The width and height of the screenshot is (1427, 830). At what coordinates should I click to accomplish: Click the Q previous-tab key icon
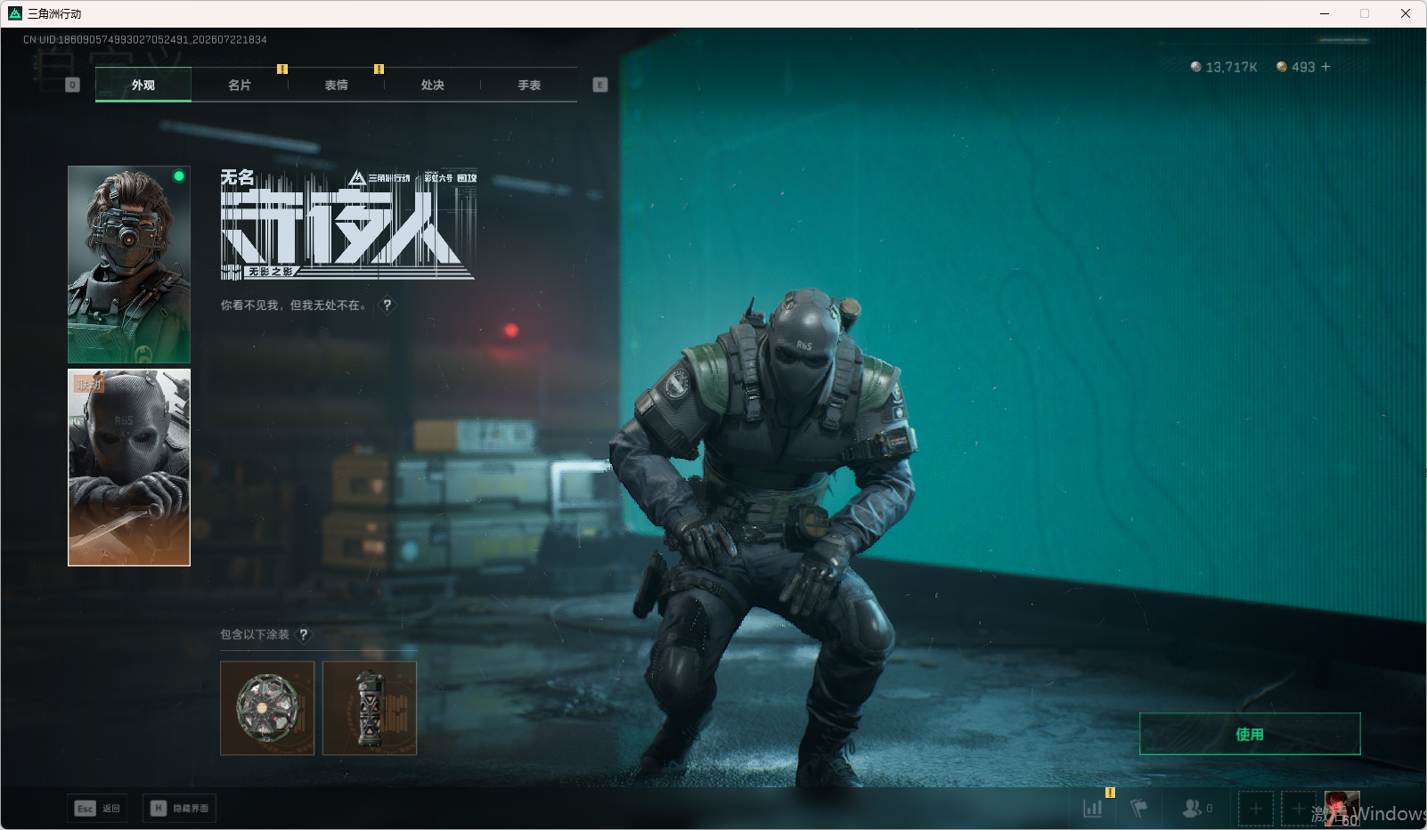click(x=73, y=85)
